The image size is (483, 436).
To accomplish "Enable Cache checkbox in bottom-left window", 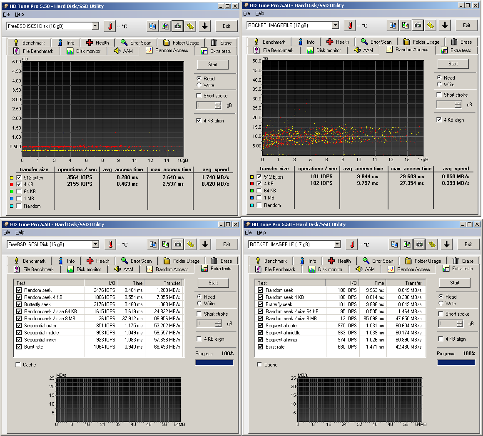I will [x=18, y=364].
